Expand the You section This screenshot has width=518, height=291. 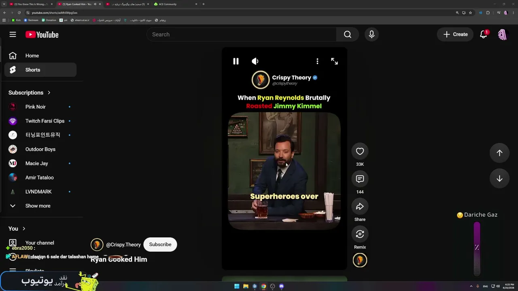click(17, 229)
